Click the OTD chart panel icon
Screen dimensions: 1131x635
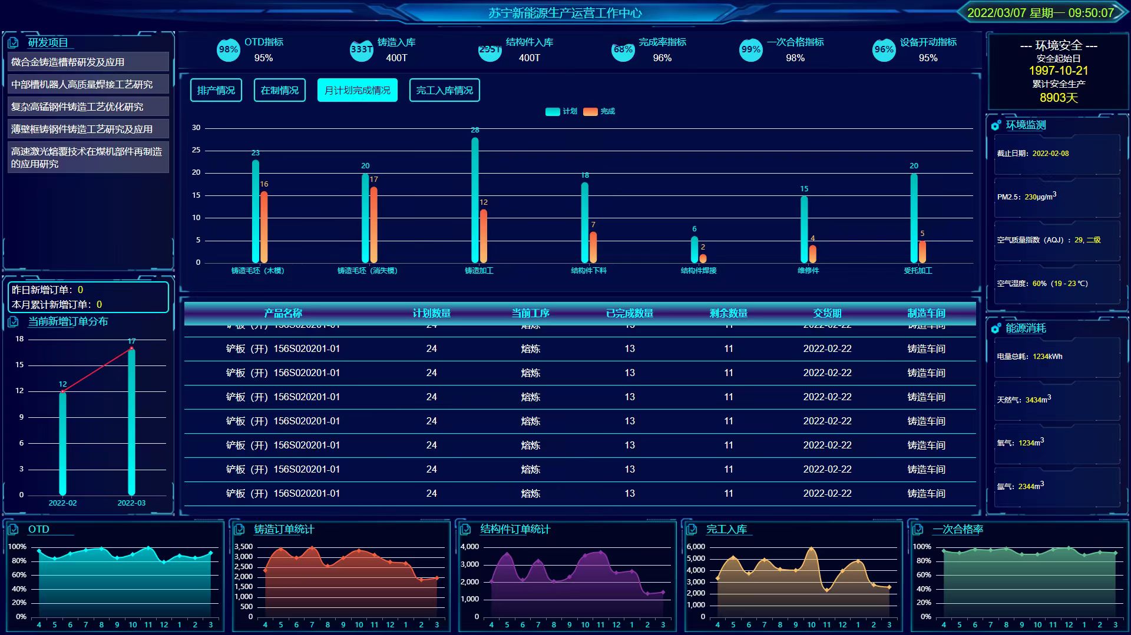click(x=13, y=530)
